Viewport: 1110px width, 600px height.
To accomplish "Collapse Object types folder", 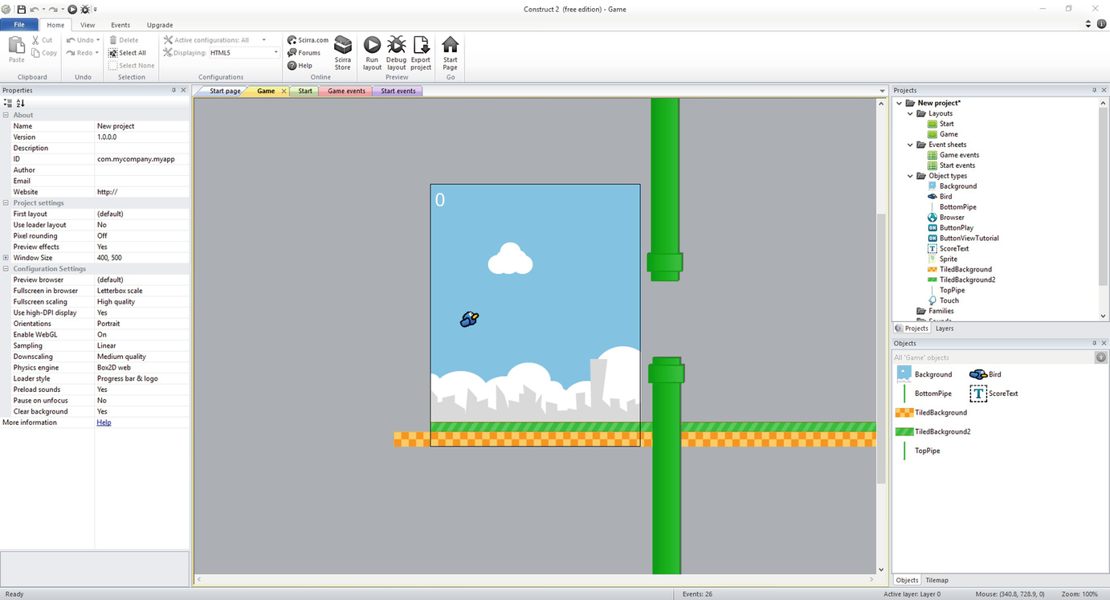I will [x=910, y=176].
